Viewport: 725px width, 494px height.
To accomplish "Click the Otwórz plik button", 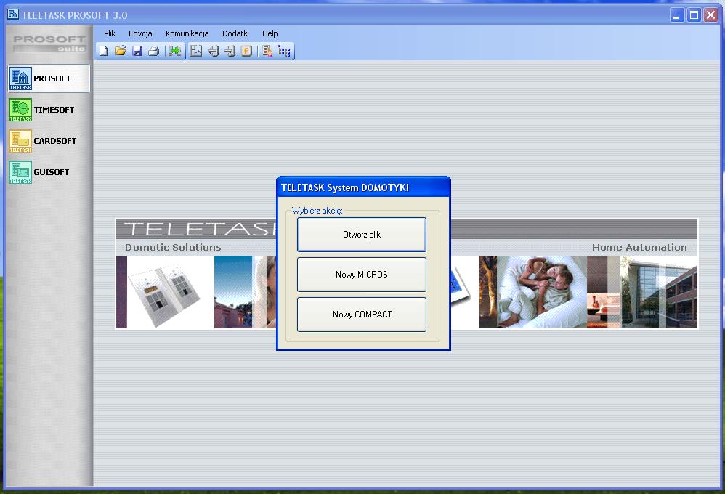I will [362, 235].
